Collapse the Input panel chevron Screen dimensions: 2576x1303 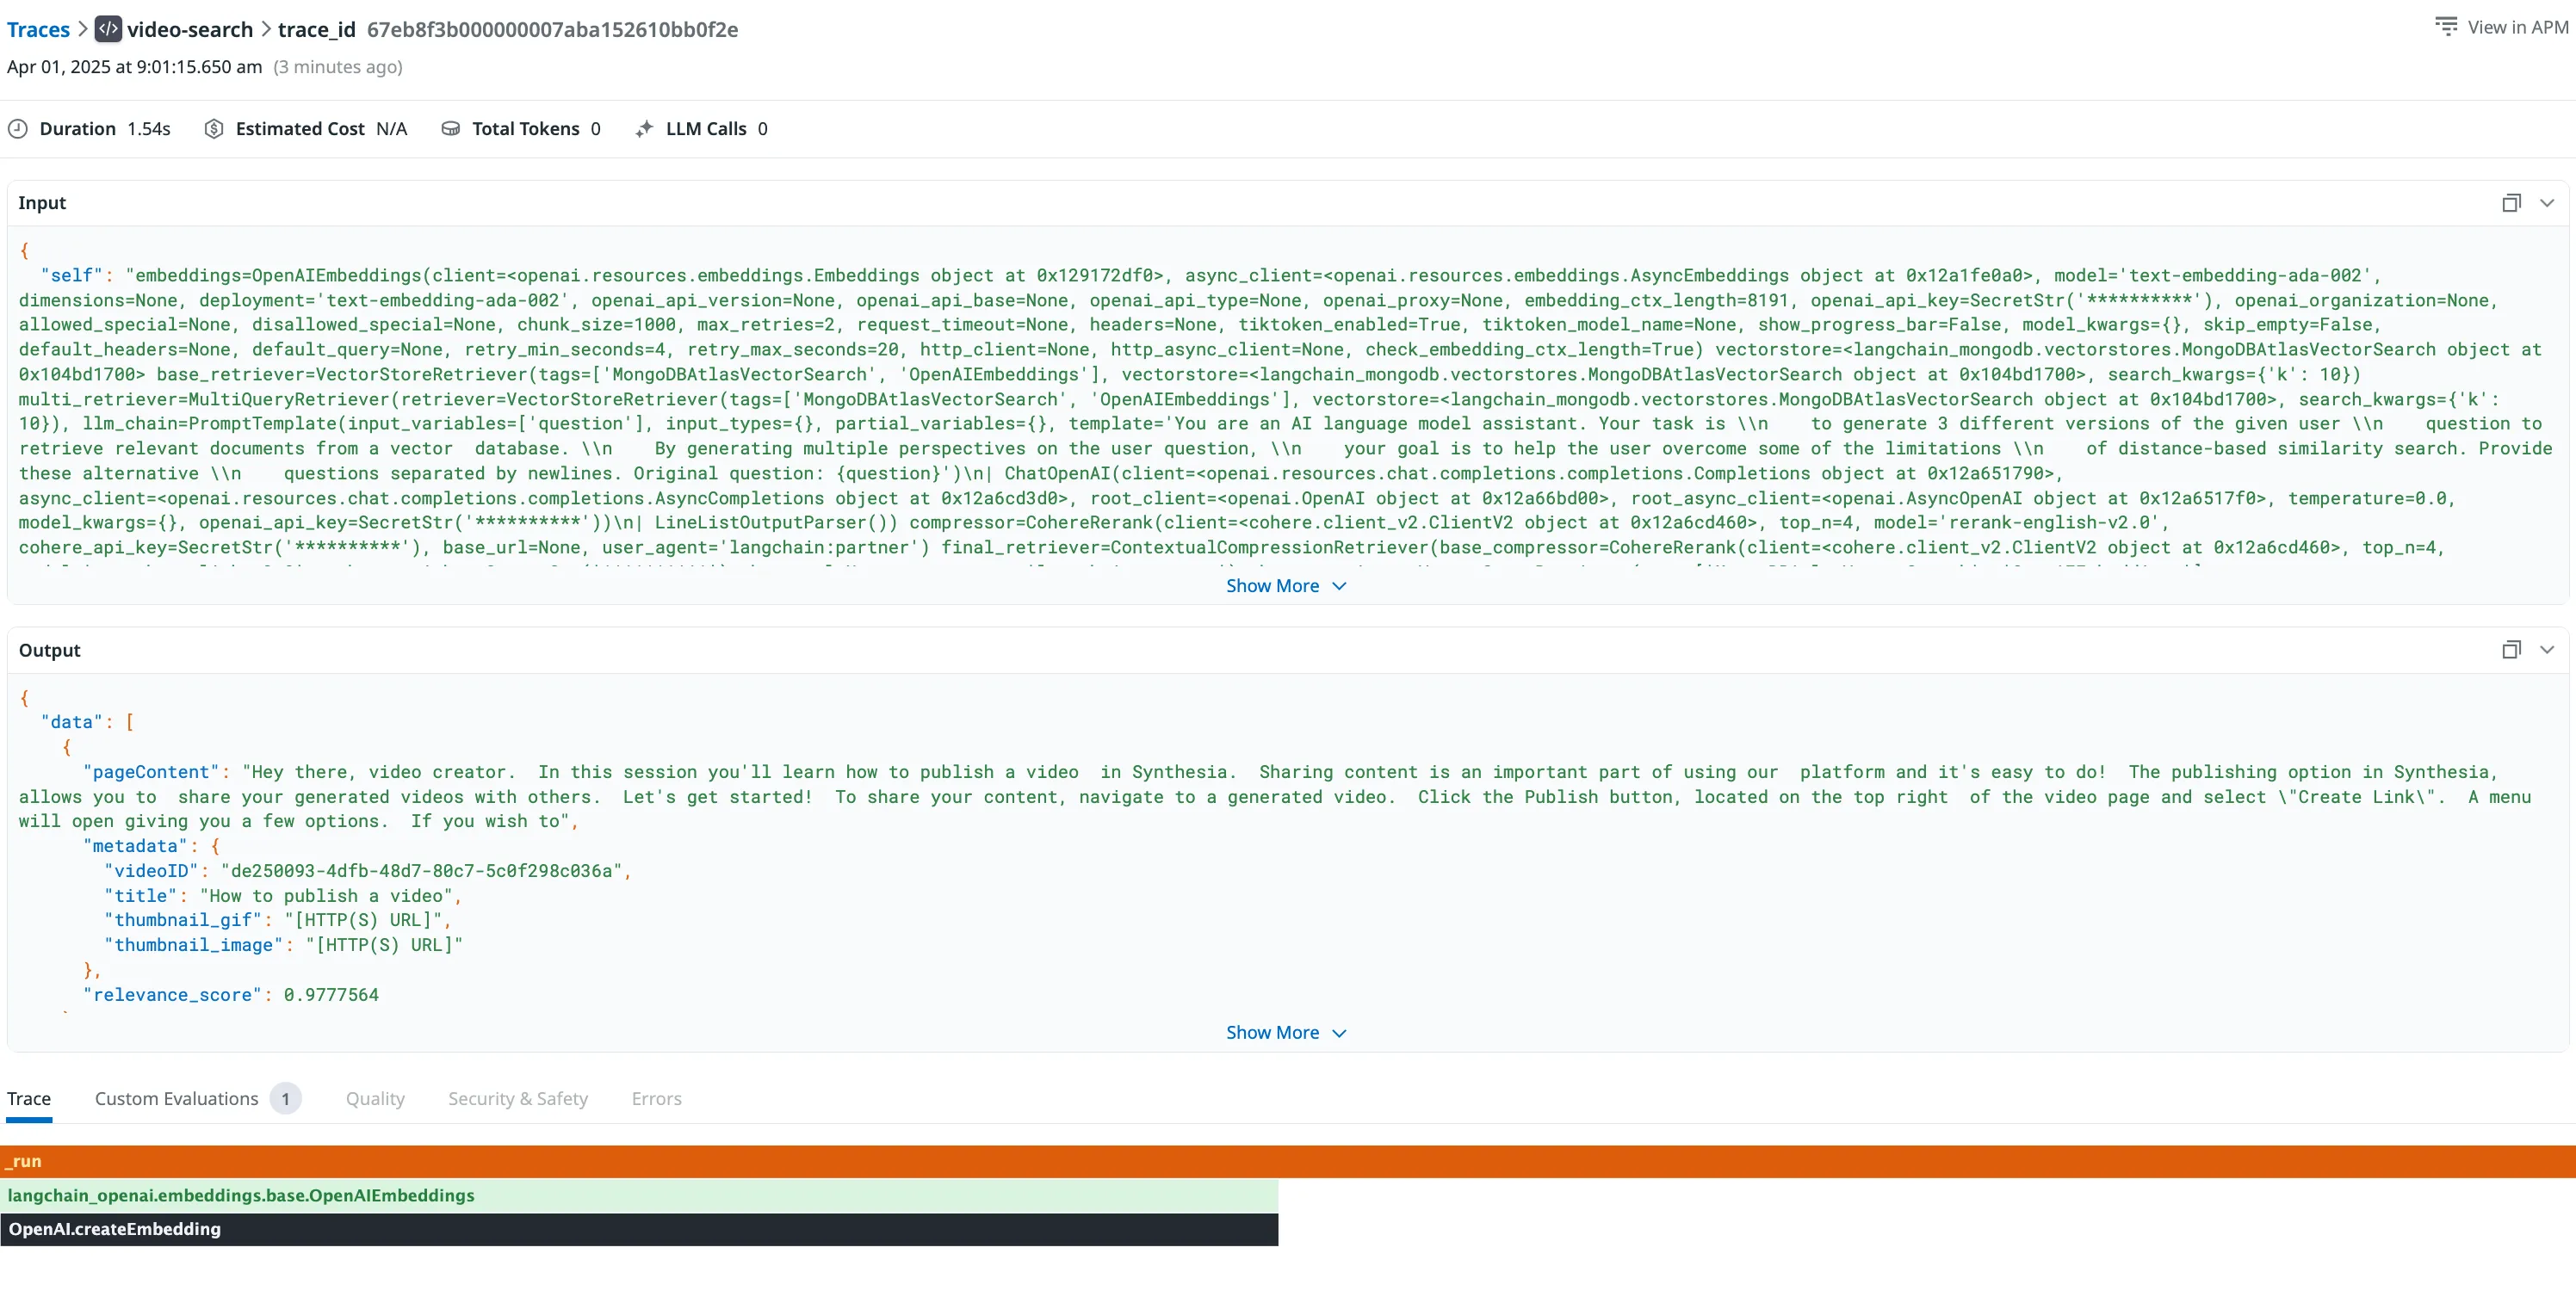(2547, 203)
